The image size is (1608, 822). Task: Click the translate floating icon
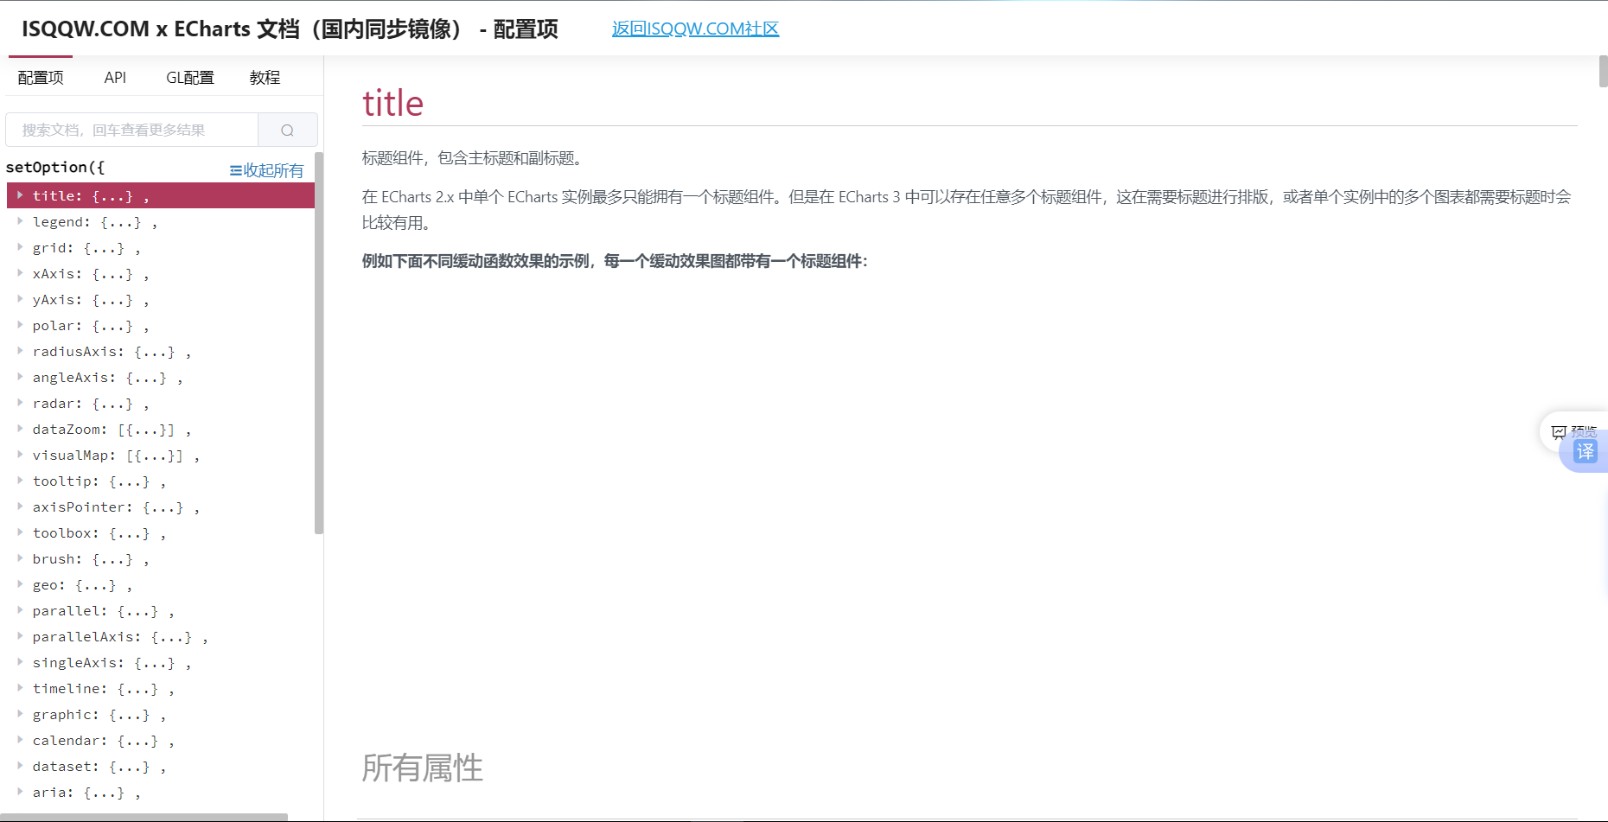click(1585, 452)
